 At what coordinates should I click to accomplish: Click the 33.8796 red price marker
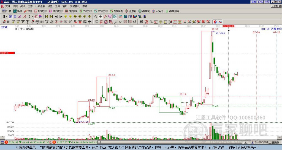tap(7, 53)
